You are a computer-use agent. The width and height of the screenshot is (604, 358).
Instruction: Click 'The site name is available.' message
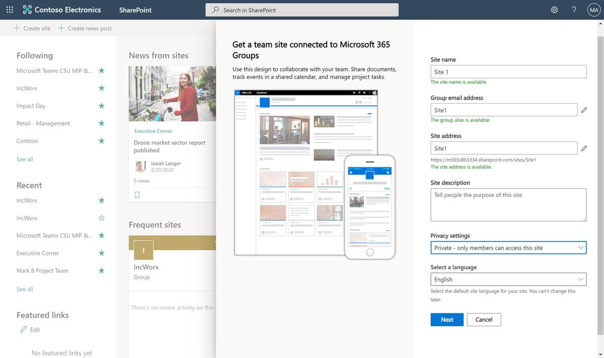459,82
